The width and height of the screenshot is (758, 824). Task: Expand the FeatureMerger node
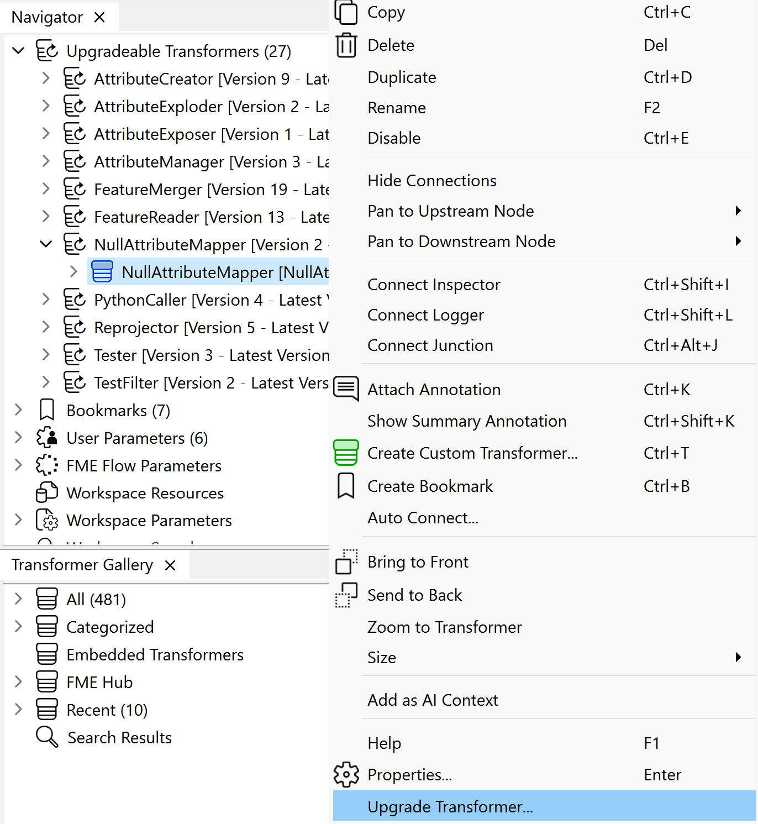pyautogui.click(x=46, y=189)
